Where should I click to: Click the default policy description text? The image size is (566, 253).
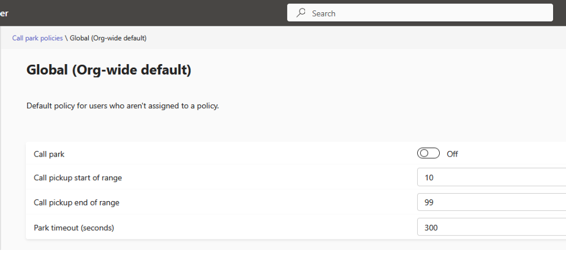123,106
